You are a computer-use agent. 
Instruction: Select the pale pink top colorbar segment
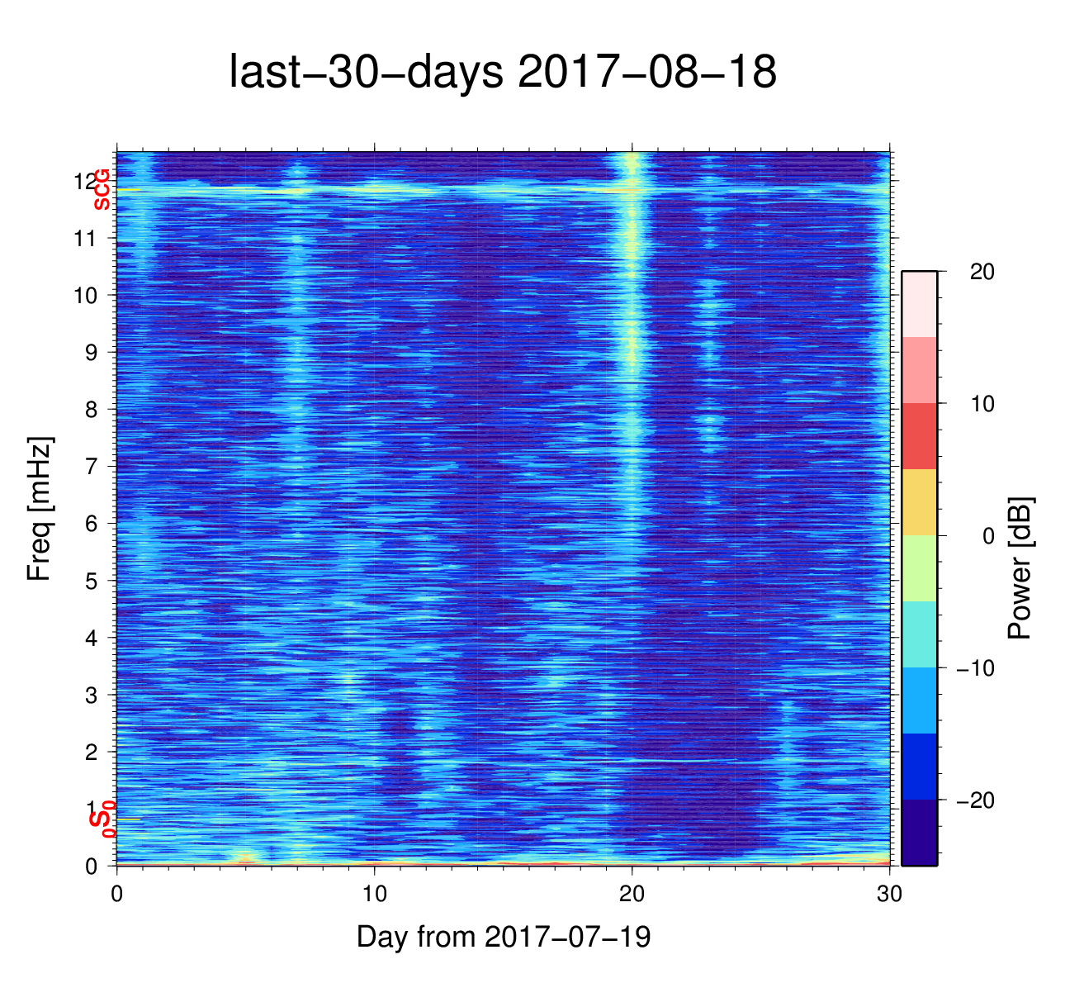click(x=919, y=304)
